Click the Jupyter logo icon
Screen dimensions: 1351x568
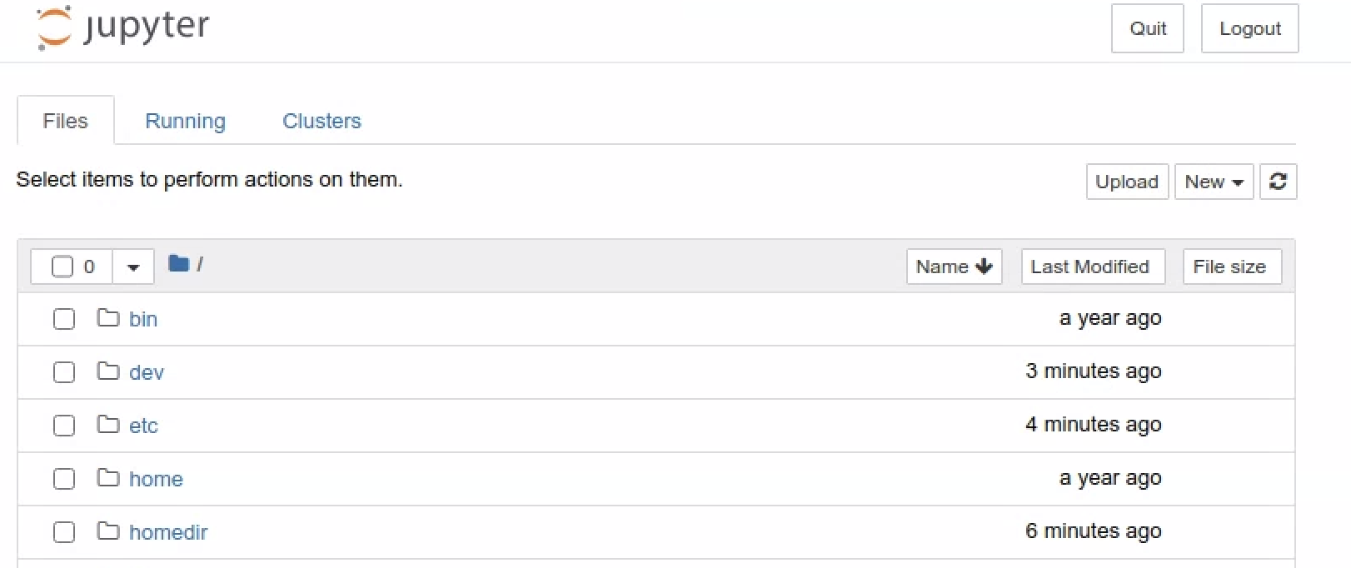(x=55, y=27)
